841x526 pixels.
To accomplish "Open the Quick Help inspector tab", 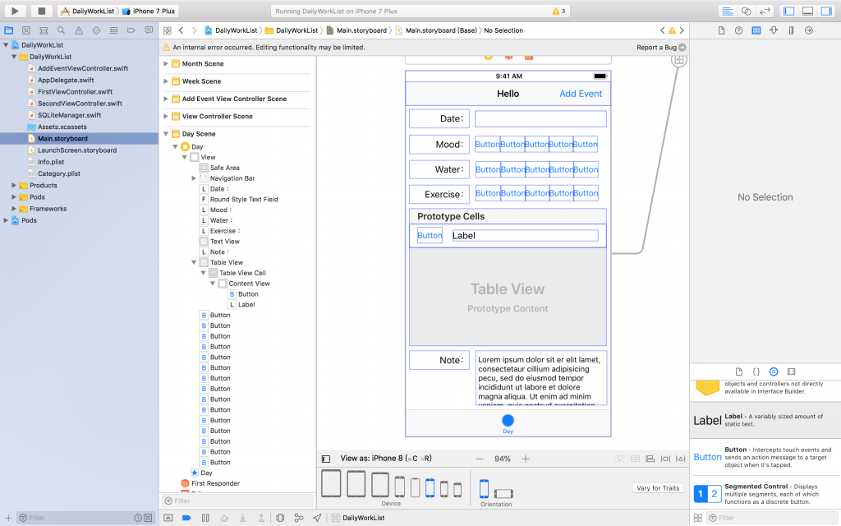I will (738, 30).
